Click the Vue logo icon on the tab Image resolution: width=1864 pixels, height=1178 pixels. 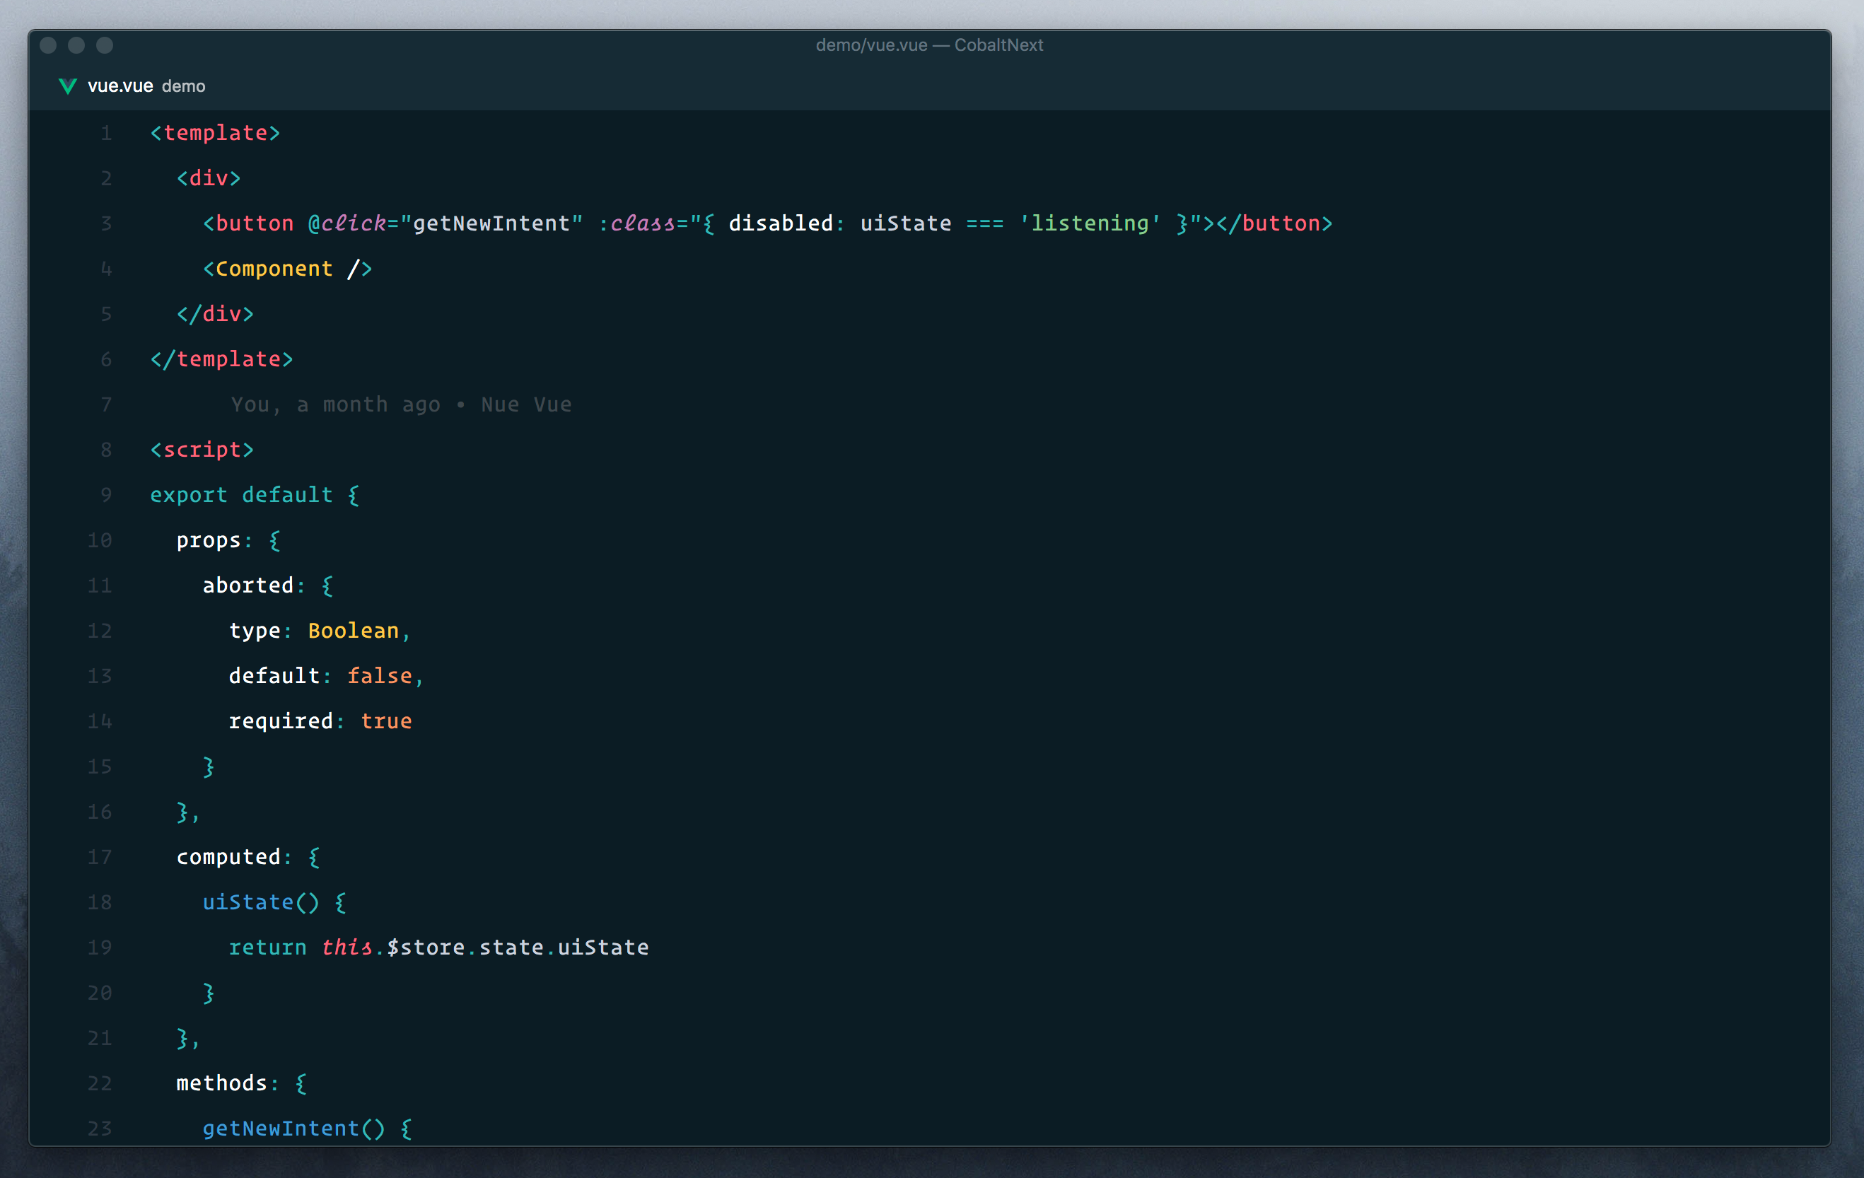point(67,86)
